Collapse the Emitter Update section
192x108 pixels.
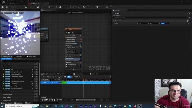coord(66,41)
